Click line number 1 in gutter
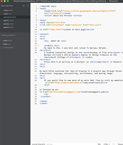123x145 pixels. (x=36, y=6)
